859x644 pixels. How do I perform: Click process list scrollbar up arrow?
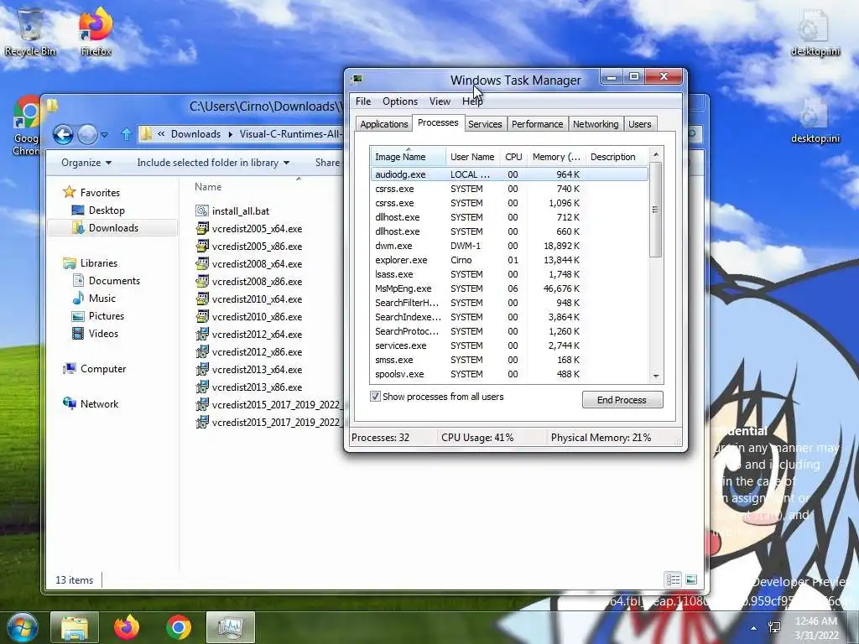click(656, 155)
